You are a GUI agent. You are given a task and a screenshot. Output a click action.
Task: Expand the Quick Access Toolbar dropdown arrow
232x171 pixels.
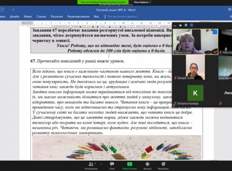pos(13,10)
